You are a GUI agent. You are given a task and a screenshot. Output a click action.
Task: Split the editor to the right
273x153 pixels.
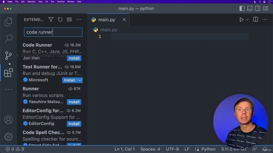tap(256, 20)
